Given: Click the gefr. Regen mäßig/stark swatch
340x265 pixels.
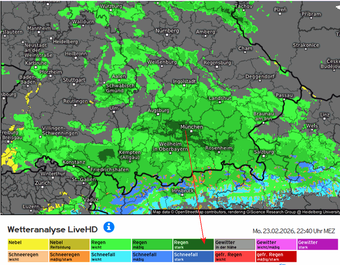Looking at the screenshot, I should (276, 257).
